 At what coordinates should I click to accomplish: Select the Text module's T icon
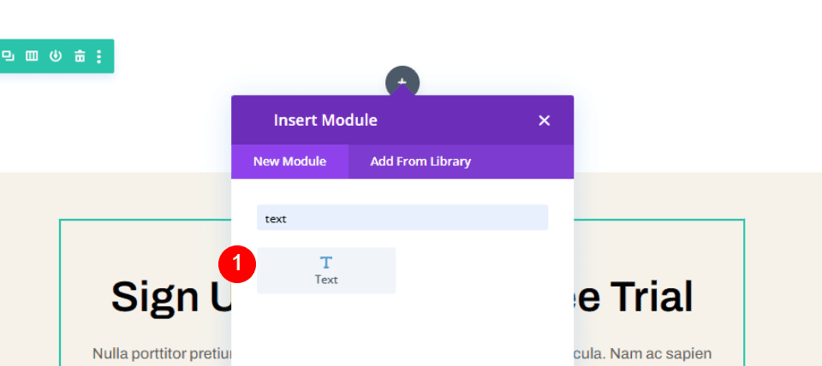pos(326,262)
